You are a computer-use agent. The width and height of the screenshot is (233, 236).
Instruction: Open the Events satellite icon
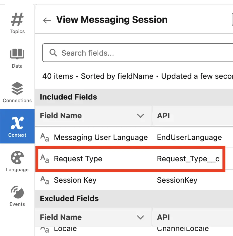point(17,192)
